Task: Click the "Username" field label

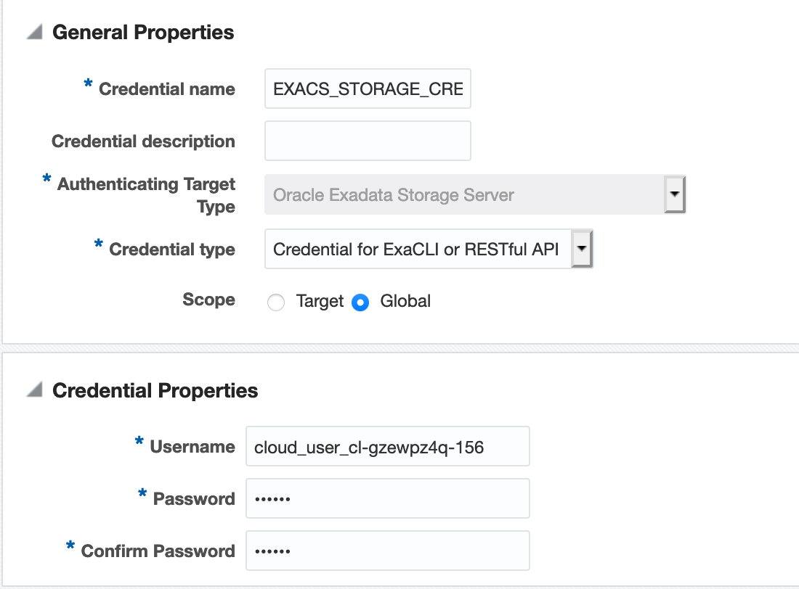Action: click(x=192, y=447)
